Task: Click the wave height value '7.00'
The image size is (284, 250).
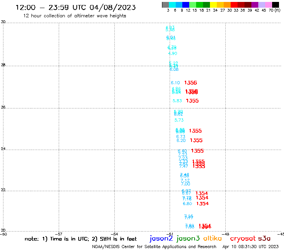Action: [x=186, y=184]
